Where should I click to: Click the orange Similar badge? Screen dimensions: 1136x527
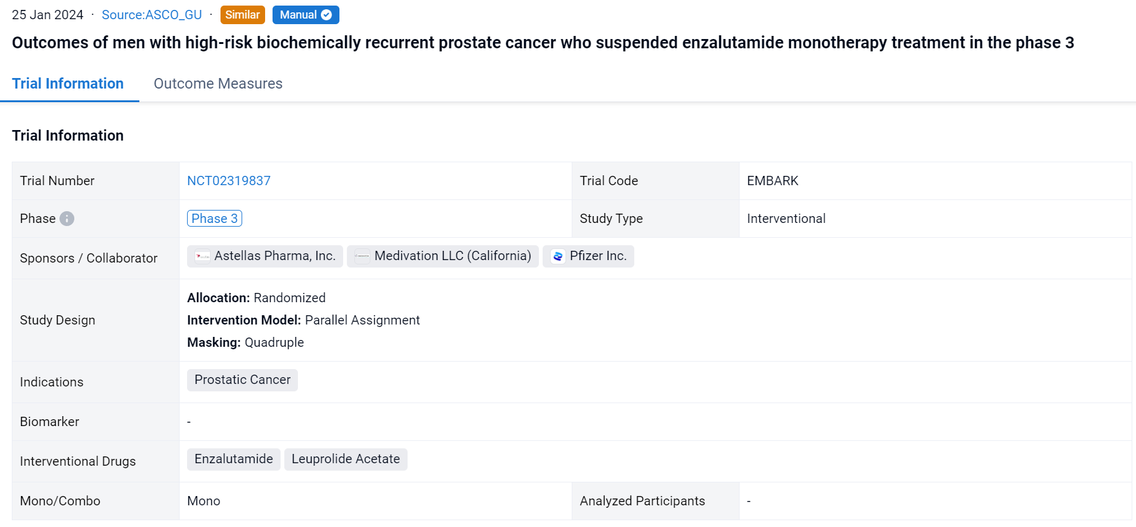242,15
